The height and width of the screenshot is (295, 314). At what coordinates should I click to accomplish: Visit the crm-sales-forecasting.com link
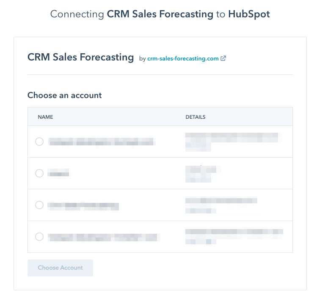183,59
